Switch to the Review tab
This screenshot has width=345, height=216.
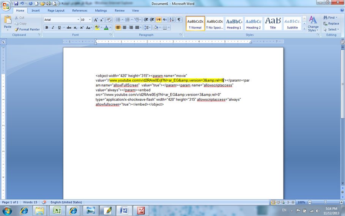tap(120, 11)
